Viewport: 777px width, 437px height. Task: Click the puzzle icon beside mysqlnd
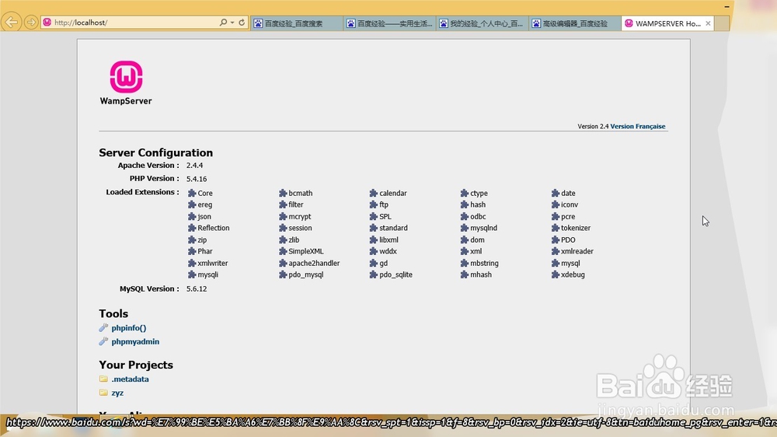coord(465,228)
